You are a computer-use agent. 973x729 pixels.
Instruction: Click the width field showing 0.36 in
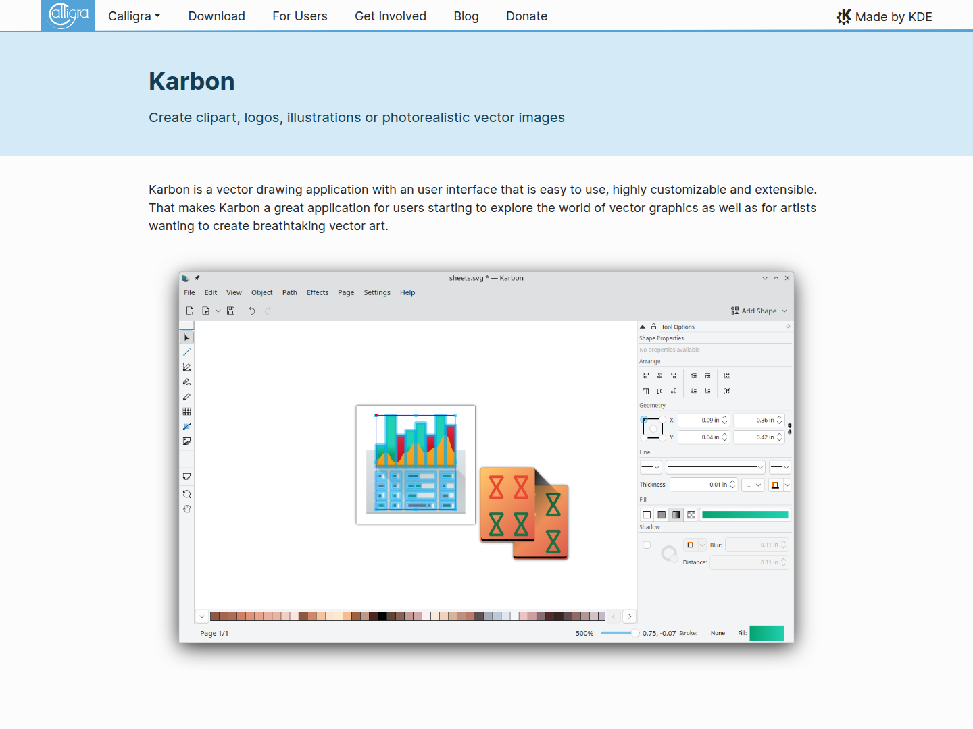(x=759, y=421)
